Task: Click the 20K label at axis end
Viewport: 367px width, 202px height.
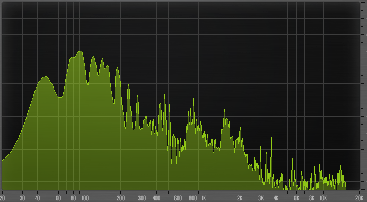Action: (x=359, y=198)
